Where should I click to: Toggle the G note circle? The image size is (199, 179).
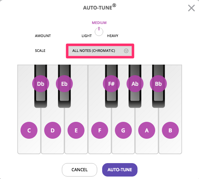click(x=123, y=130)
